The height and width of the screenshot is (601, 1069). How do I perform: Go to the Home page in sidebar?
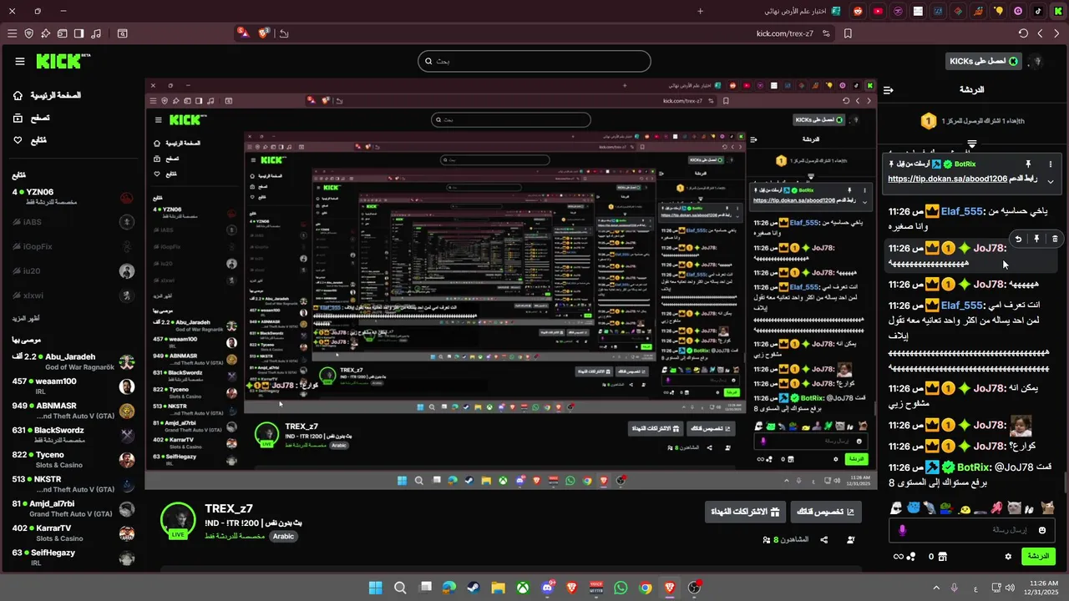point(48,95)
